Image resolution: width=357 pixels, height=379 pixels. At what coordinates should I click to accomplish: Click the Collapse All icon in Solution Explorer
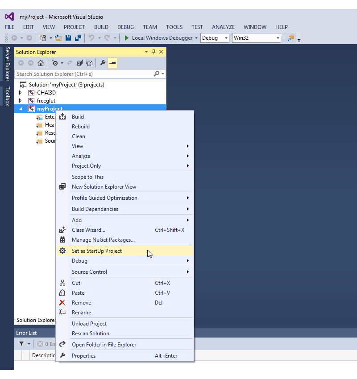click(x=79, y=63)
